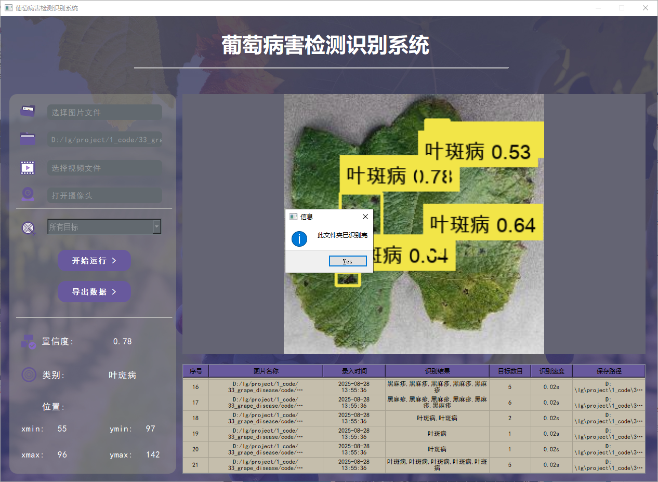Click the xmax value 96
The height and width of the screenshot is (482, 658).
pos(62,454)
